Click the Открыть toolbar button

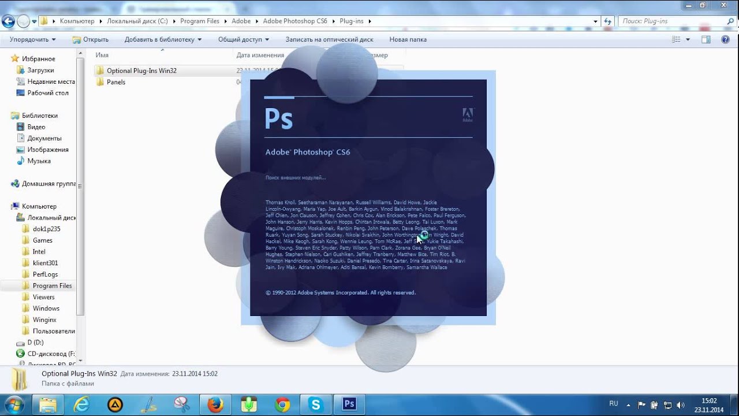90,39
